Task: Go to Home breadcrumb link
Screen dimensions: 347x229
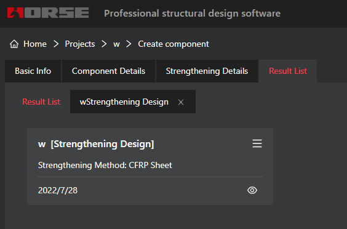Action: click(x=35, y=44)
